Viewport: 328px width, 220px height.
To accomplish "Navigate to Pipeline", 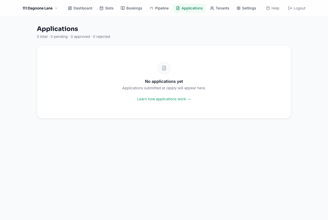I will (x=159, y=8).
